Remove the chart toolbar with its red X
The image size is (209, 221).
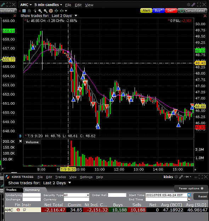coord(20,11)
